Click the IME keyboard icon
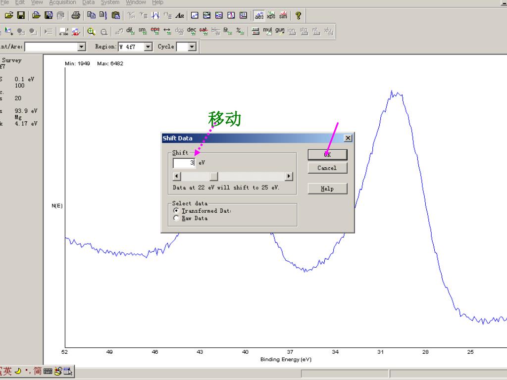The height and width of the screenshot is (380, 507). click(x=48, y=371)
